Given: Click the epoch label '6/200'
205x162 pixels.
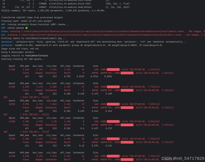Looking at the screenshot, I should pos(12,156).
